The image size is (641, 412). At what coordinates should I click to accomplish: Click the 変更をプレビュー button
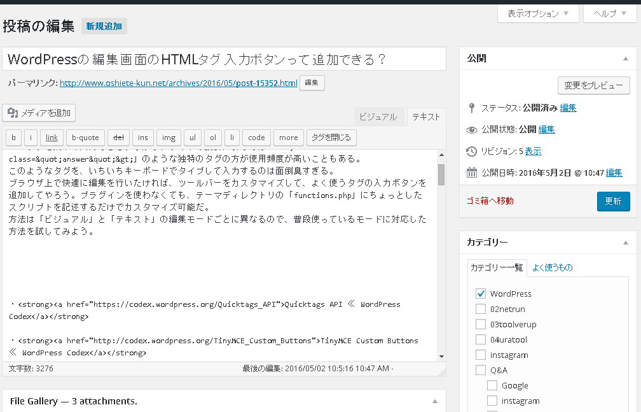(593, 85)
